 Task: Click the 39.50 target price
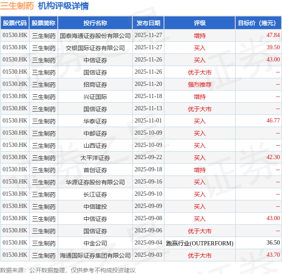click(273, 48)
